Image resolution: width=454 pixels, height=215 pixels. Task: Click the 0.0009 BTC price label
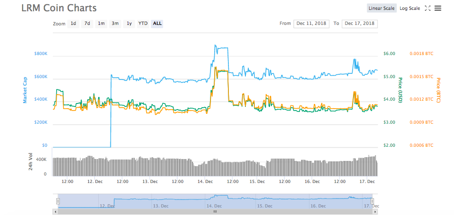tap(421, 122)
